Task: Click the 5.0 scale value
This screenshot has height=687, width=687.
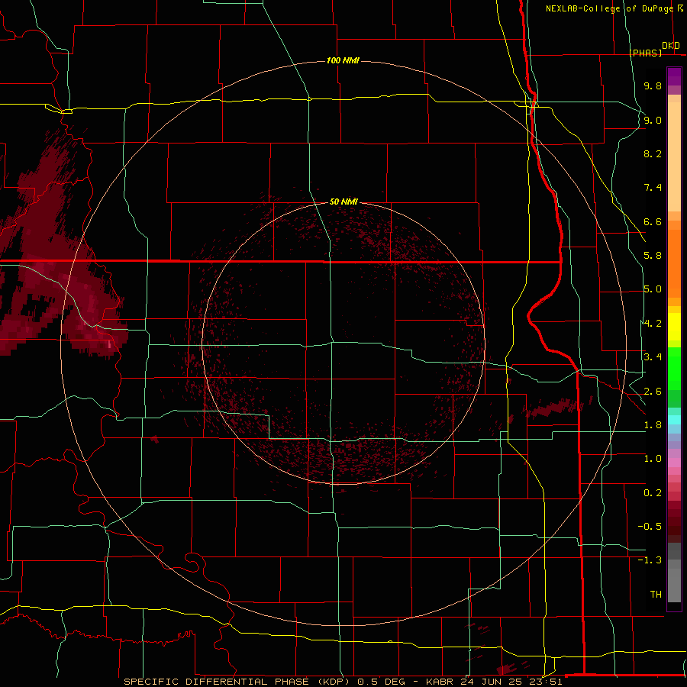Action: point(653,289)
